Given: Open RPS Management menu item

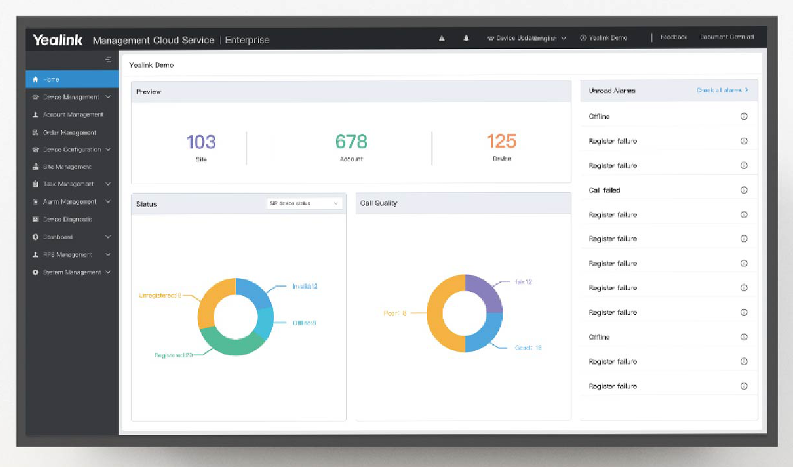Looking at the screenshot, I should [x=72, y=255].
